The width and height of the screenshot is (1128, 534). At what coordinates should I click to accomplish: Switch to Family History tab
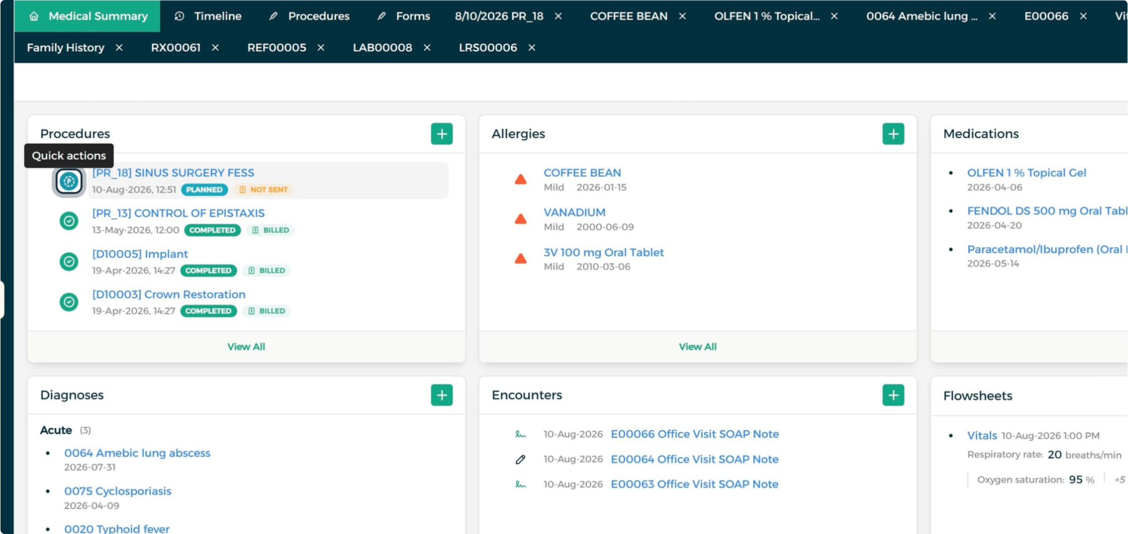point(66,47)
